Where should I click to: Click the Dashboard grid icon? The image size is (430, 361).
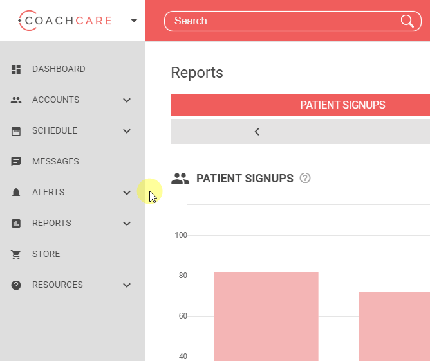(17, 69)
